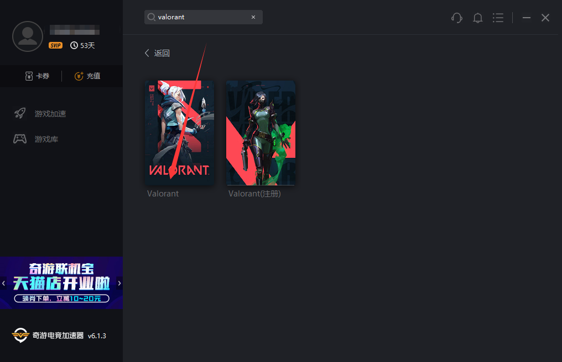
Task: Close the accelerator window
Action: (545, 18)
